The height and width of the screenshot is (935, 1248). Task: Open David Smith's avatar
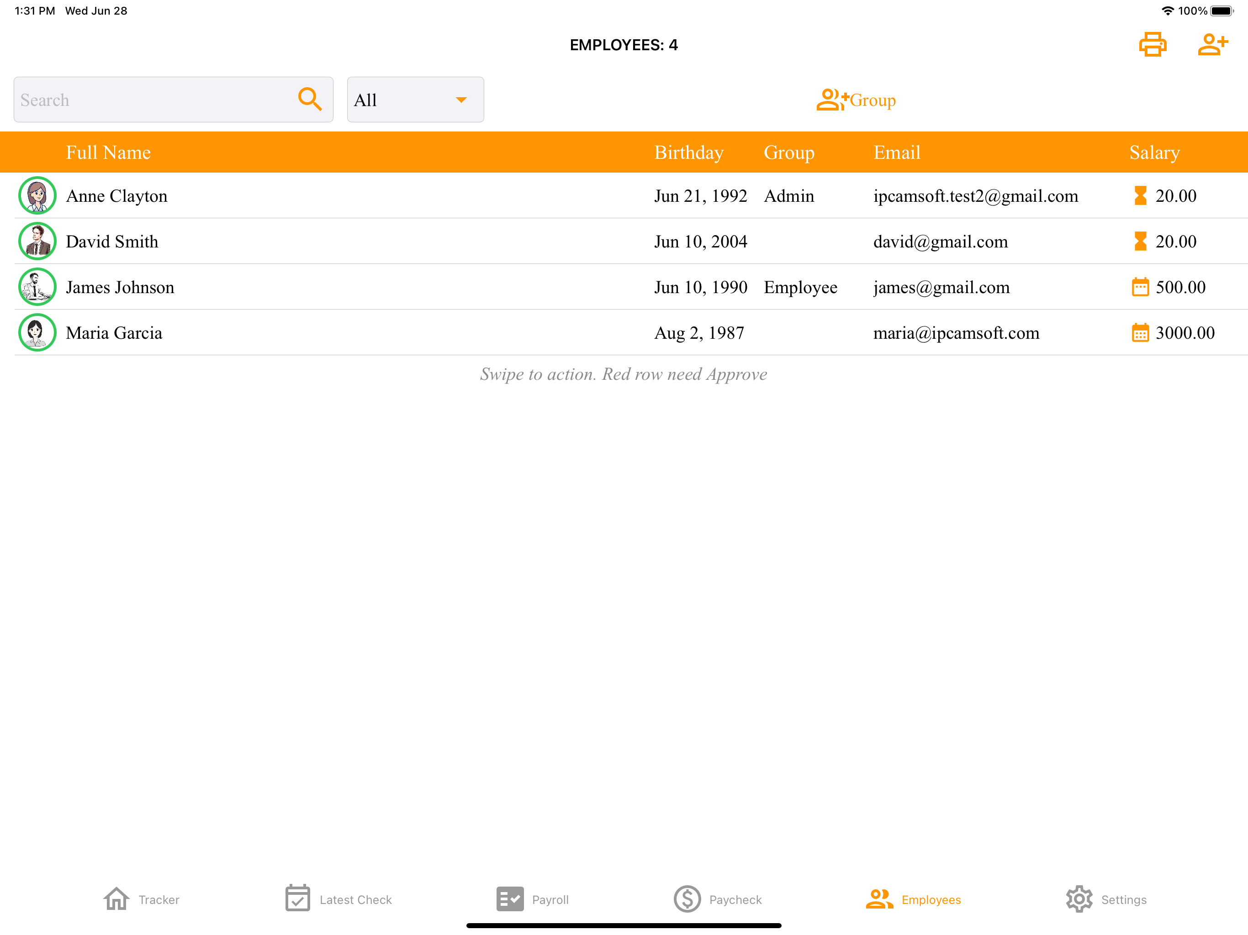click(x=37, y=242)
